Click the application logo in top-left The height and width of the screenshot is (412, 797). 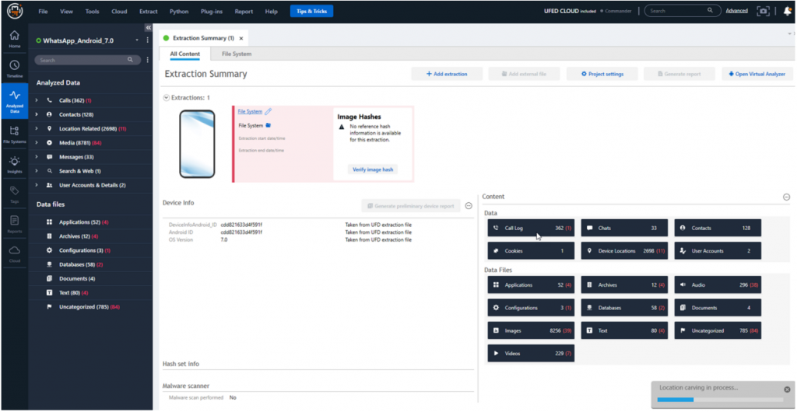pyautogui.click(x=14, y=11)
